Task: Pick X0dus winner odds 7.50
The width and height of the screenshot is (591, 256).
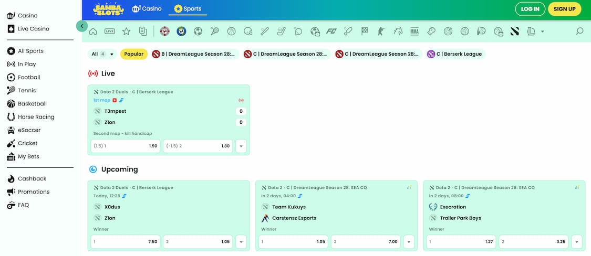Action: point(125,242)
